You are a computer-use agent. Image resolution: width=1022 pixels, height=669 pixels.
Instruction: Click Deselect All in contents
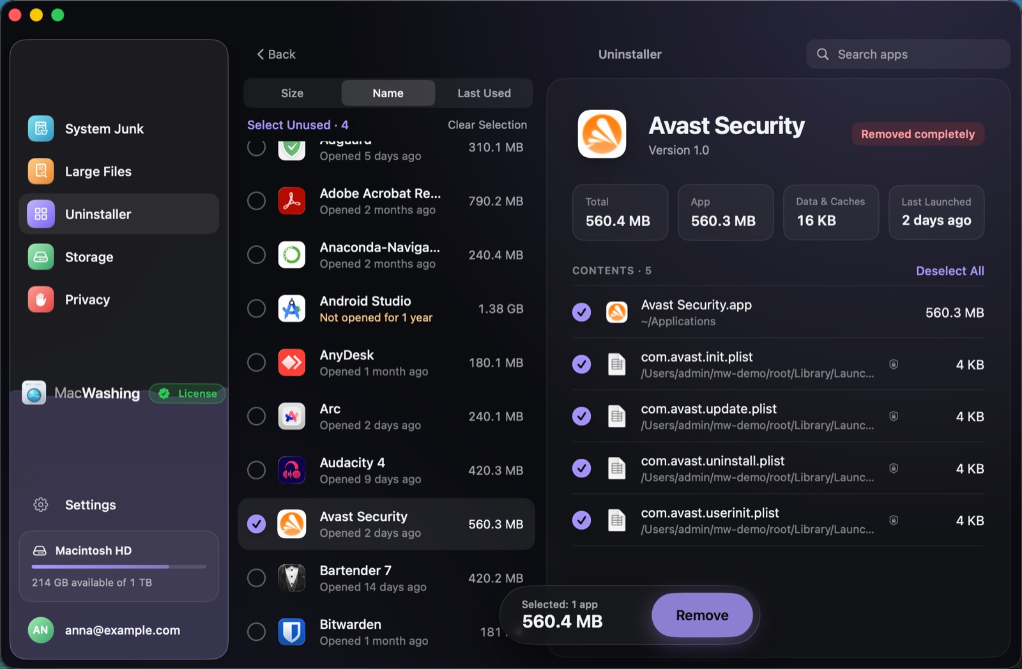coord(950,271)
